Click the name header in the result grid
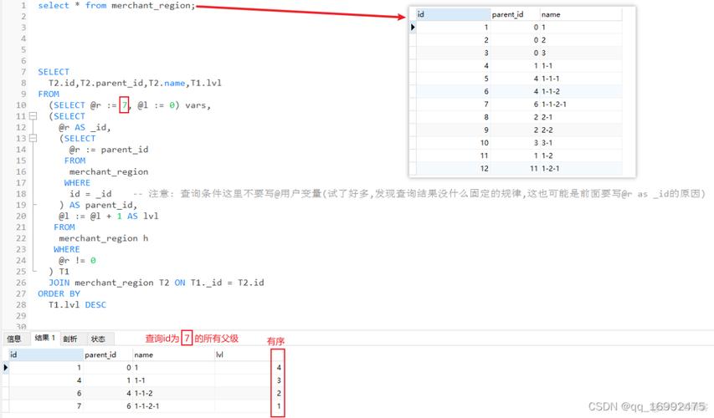Image resolution: width=714 pixels, height=418 pixels. [x=173, y=354]
